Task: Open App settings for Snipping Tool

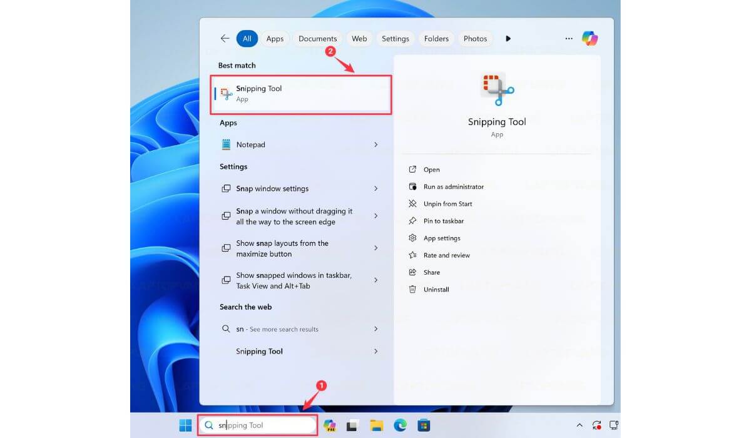Action: pyautogui.click(x=442, y=238)
